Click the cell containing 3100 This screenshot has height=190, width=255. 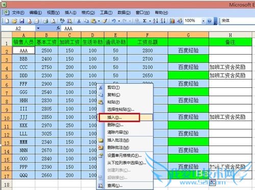coord(147,67)
